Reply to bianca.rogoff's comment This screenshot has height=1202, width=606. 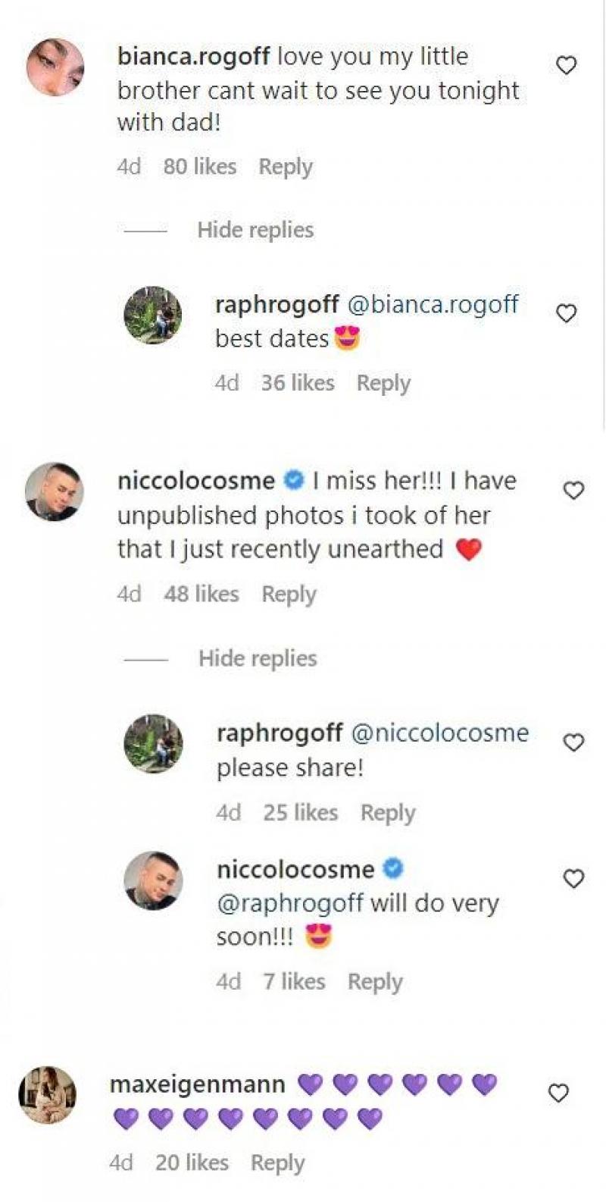click(286, 167)
